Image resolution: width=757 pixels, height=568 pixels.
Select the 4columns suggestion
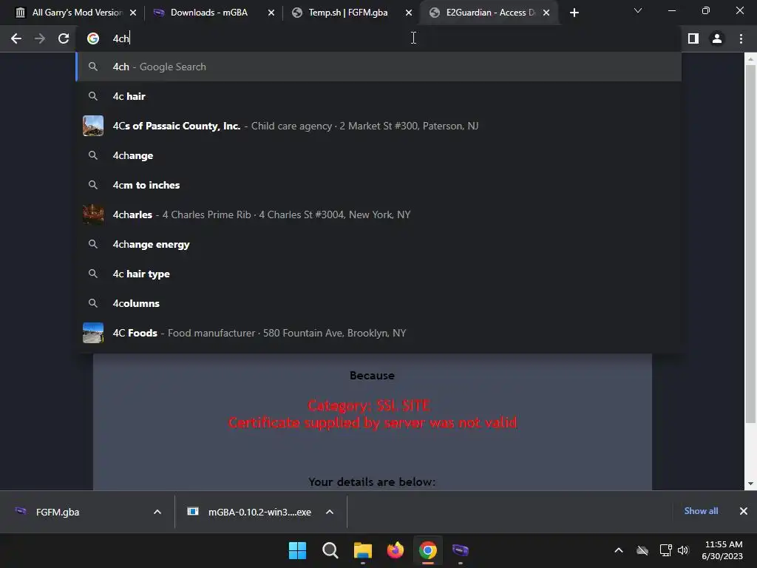coord(378,303)
